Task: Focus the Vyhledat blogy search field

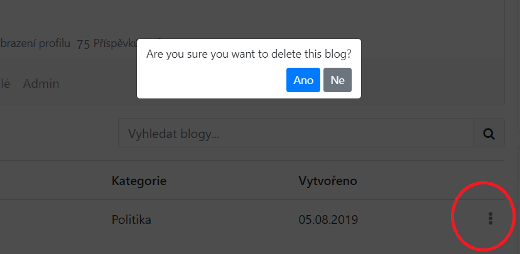Action: (x=295, y=134)
